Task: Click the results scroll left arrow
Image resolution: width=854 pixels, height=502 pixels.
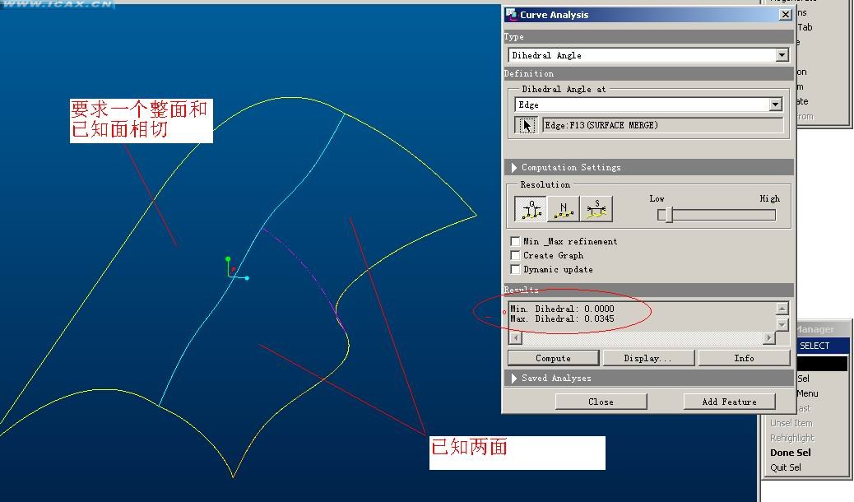Action: click(x=515, y=338)
